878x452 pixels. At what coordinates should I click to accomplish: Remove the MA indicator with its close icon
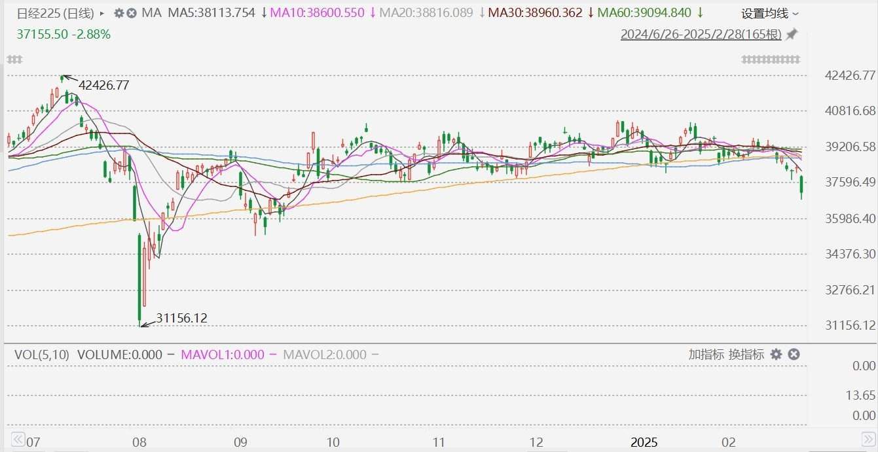[132, 13]
